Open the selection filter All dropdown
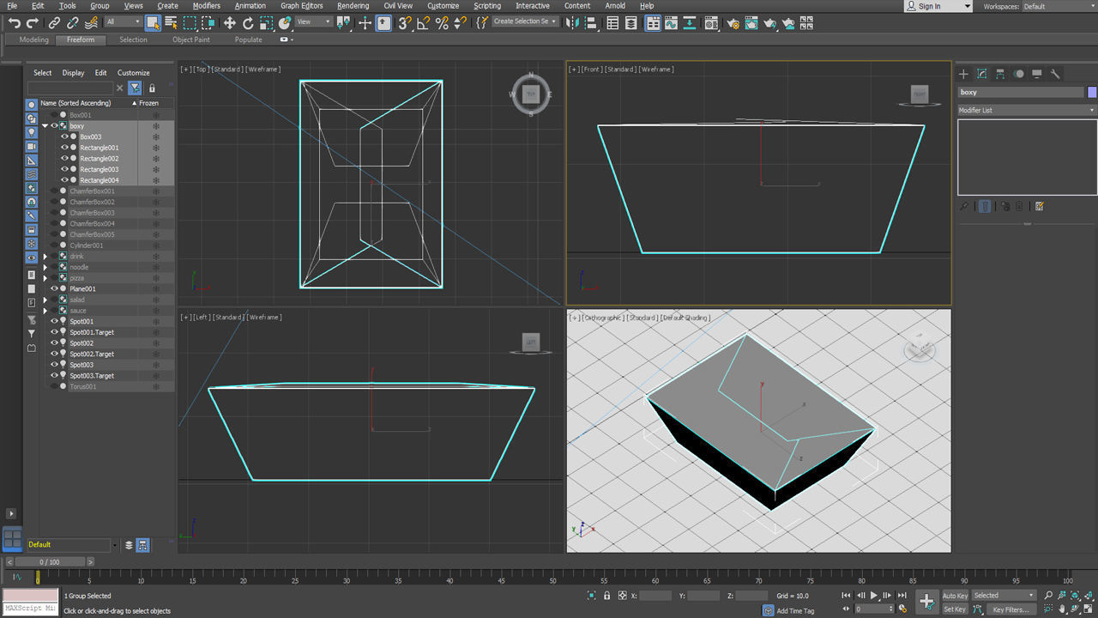Screen dimensions: 1098x618 [124, 22]
